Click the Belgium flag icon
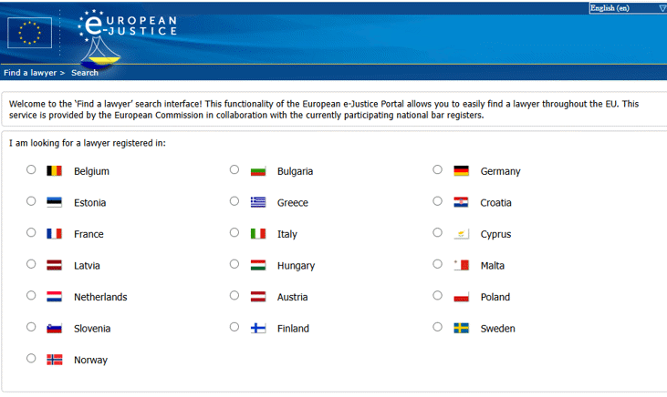Screen dimensions: 667x397 54,170
